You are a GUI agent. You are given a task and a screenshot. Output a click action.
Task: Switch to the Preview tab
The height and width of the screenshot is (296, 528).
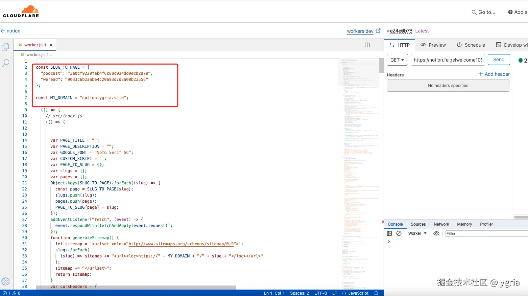pyautogui.click(x=433, y=45)
